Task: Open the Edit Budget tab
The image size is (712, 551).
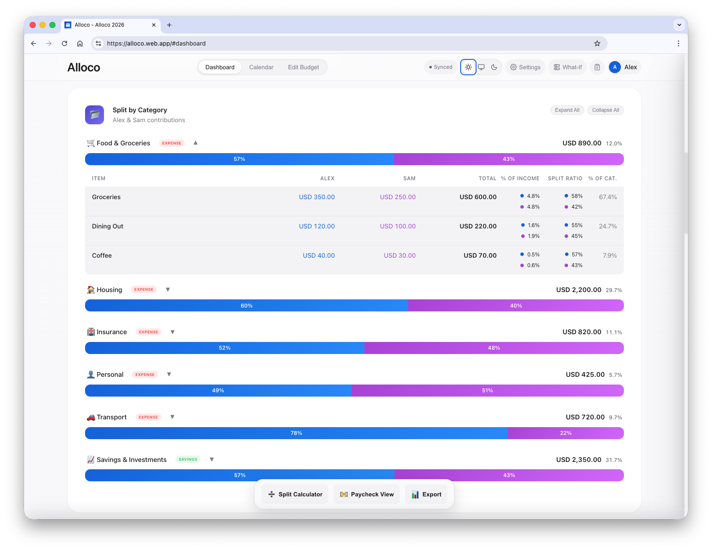Action: [x=303, y=67]
